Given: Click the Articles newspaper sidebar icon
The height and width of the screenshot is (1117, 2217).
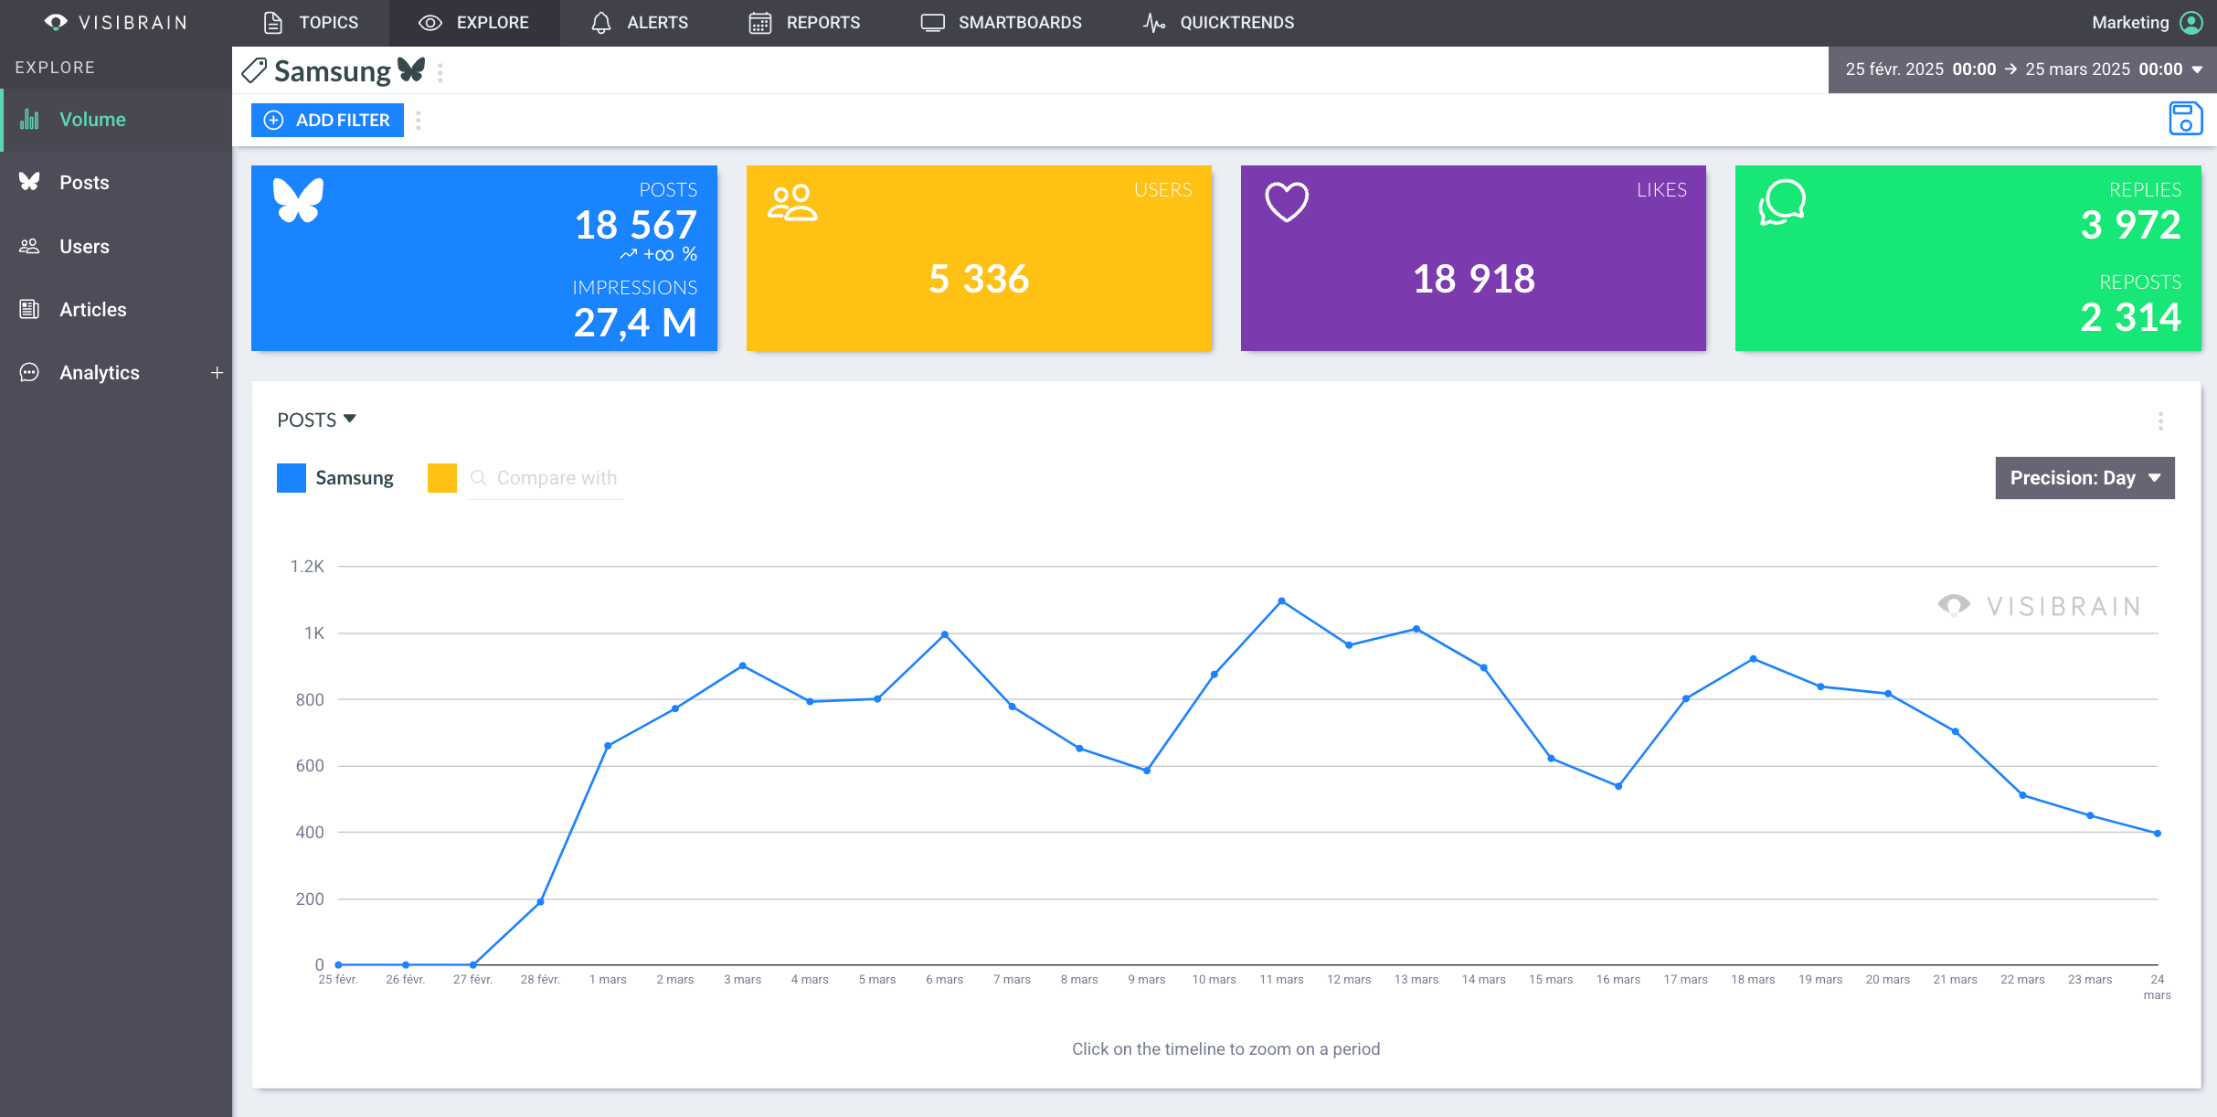Looking at the screenshot, I should [x=29, y=309].
